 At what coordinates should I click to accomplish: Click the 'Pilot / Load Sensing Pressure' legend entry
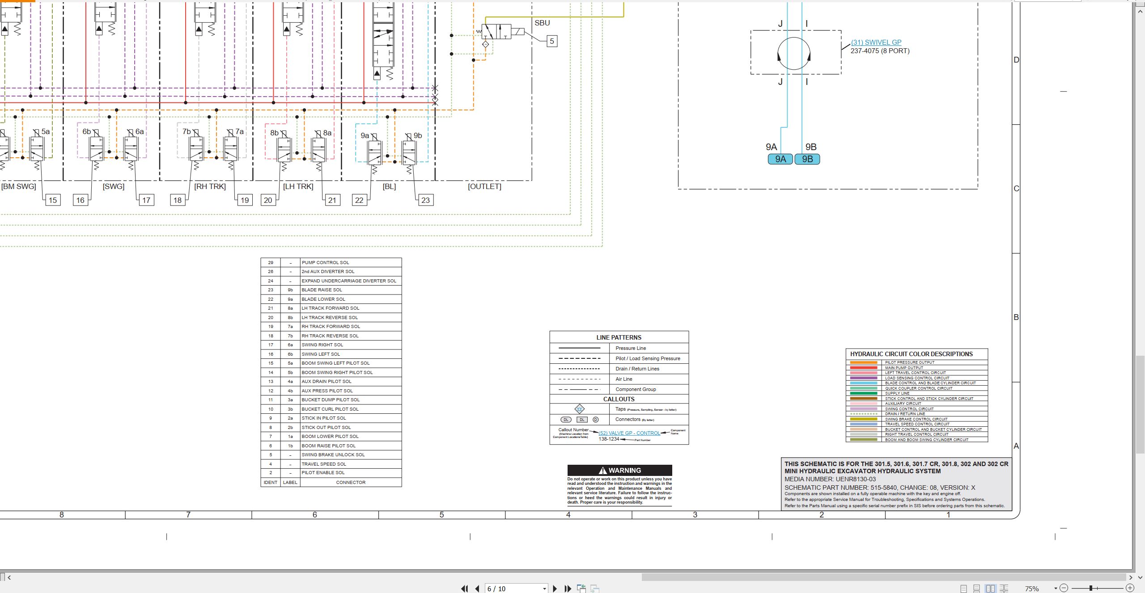point(648,358)
